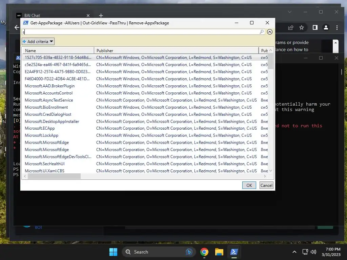Screen dimensions: 347x260
Task: Select the Microsoft.AccountsControl row
Action: pyautogui.click(x=145, y=93)
